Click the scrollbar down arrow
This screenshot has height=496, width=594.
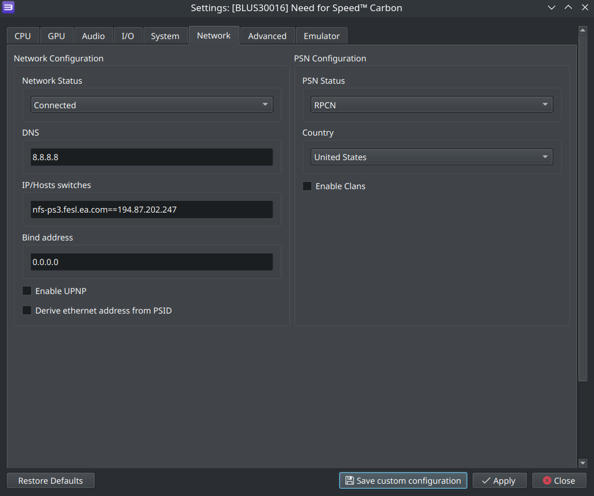583,463
